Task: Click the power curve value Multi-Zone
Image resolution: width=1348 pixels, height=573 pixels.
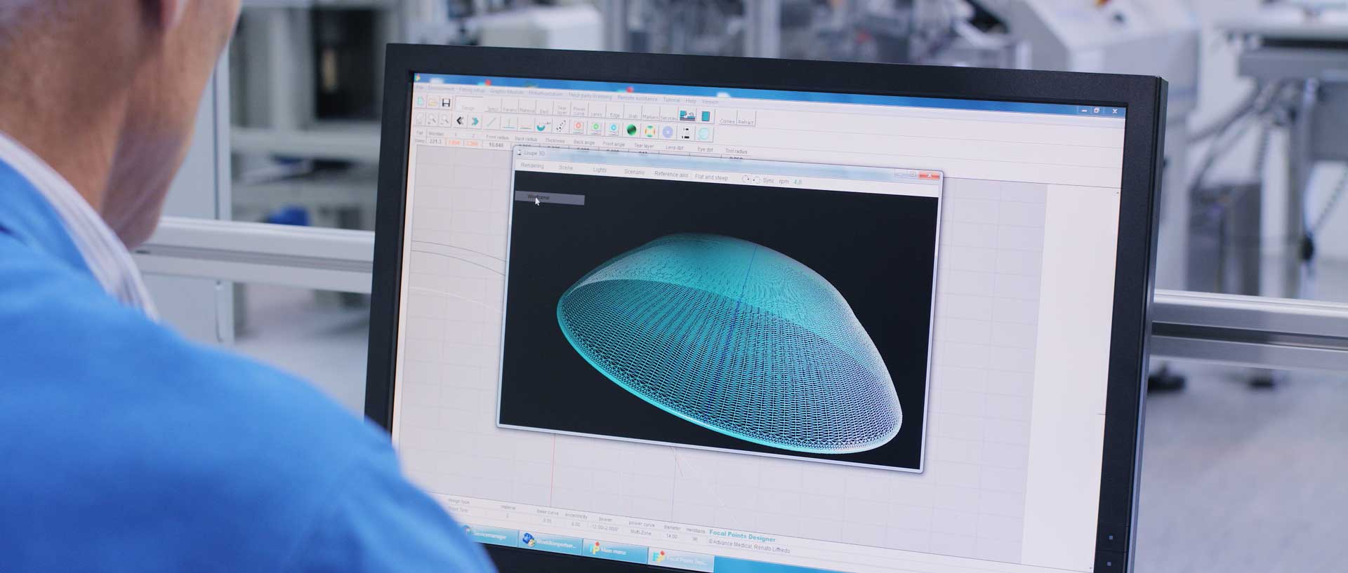Action: 641,532
